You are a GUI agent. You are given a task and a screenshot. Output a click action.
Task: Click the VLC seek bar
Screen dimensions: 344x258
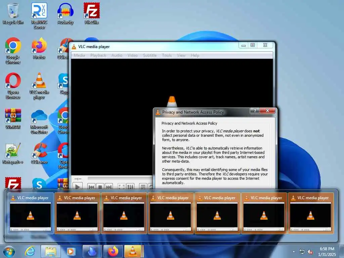point(120,179)
